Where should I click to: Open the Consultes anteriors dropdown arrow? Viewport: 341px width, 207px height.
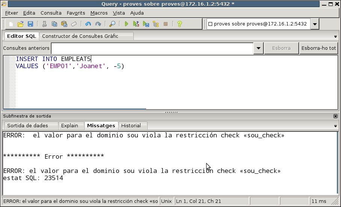point(258,48)
